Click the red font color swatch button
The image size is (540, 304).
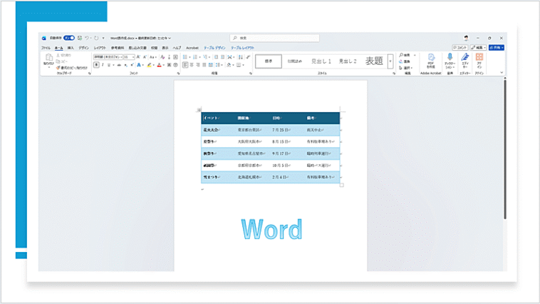tap(159, 65)
